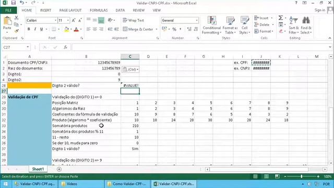Image resolution: width=334 pixels, height=188 pixels.
Task: Click Merge & Center
Action: point(138,29)
